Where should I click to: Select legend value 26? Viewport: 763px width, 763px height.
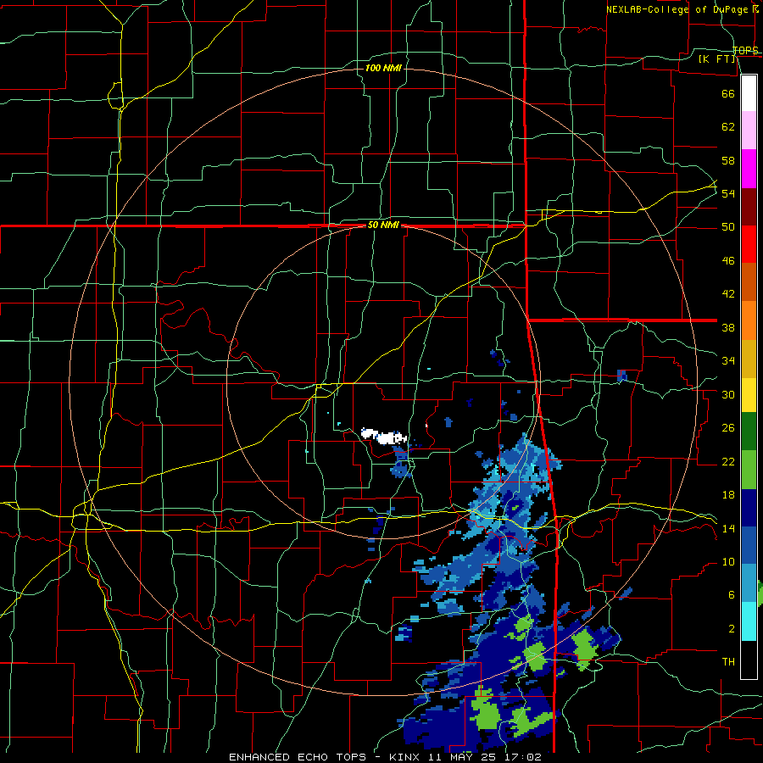[x=728, y=428]
